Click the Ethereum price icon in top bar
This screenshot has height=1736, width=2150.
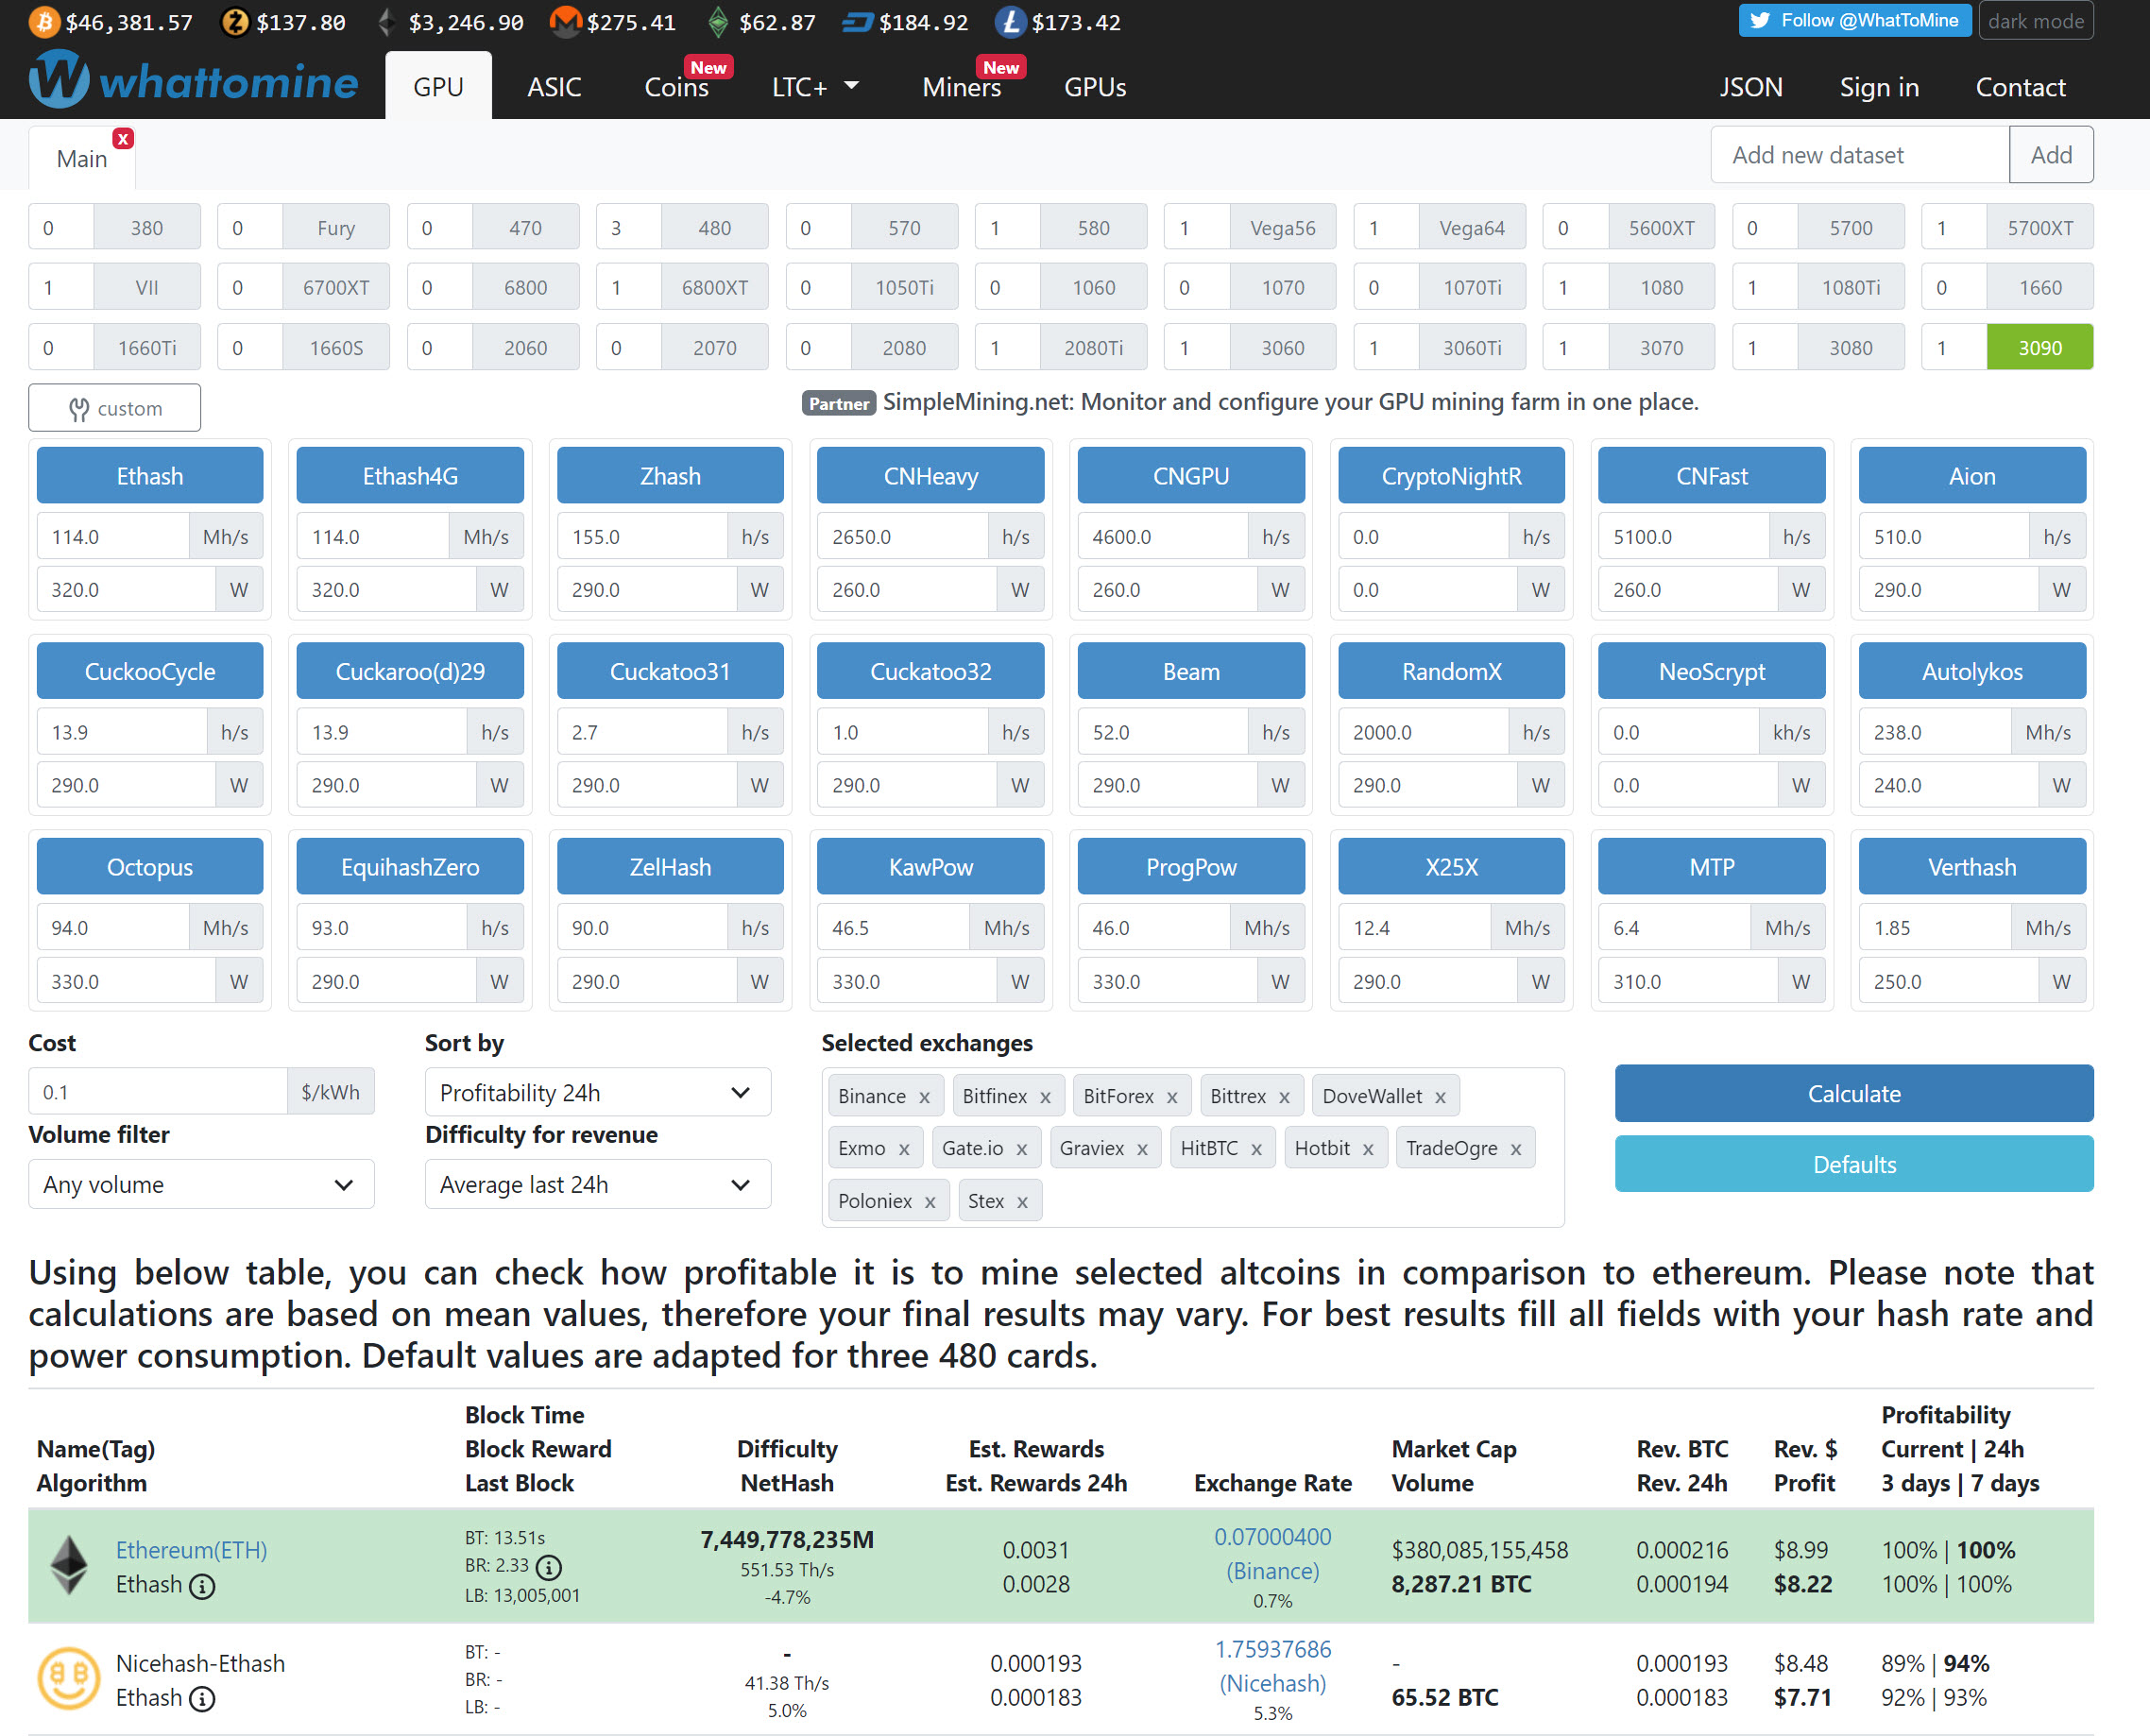click(x=388, y=22)
